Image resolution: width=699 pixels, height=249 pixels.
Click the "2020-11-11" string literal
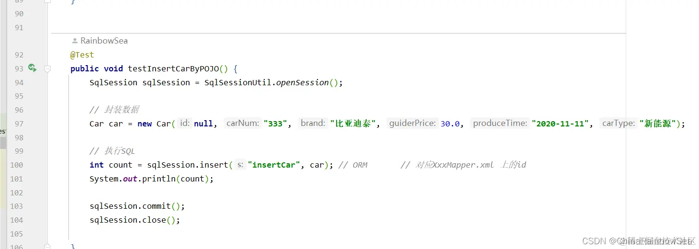560,124
